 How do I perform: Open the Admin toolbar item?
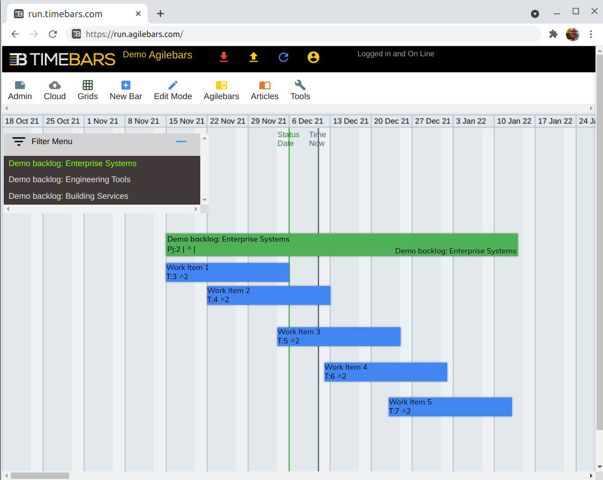20,90
